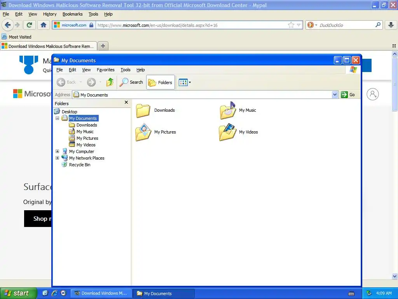Open the browser downloads arrow button
Viewport: 398px width, 299px height.
click(391, 25)
